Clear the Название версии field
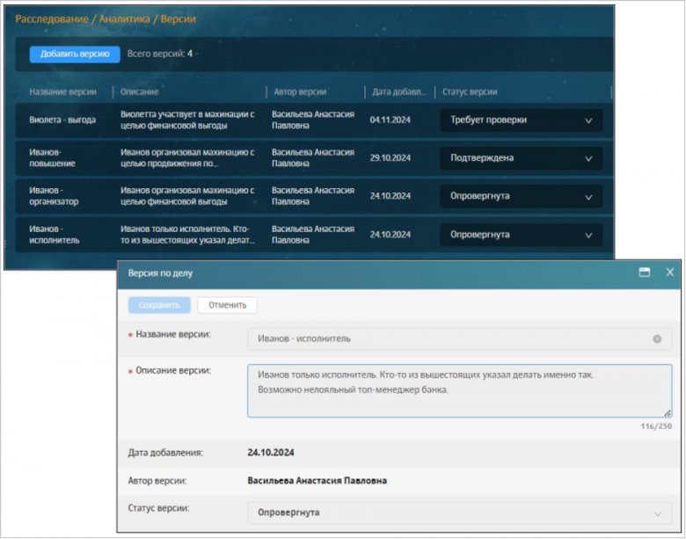The image size is (686, 539). (657, 339)
